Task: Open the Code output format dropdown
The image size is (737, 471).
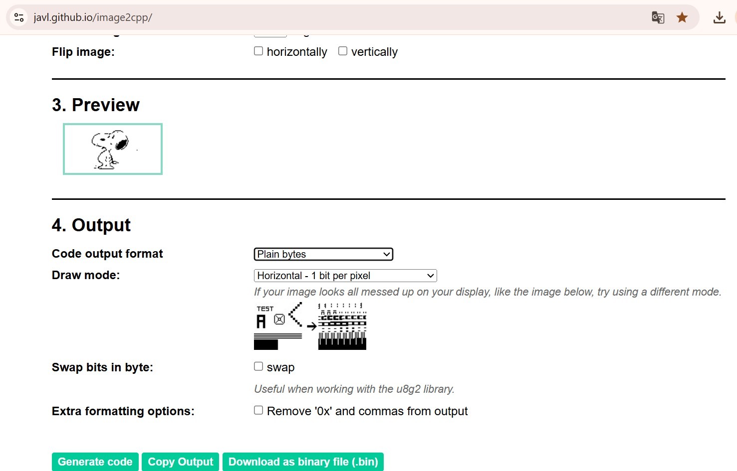Action: 323,254
